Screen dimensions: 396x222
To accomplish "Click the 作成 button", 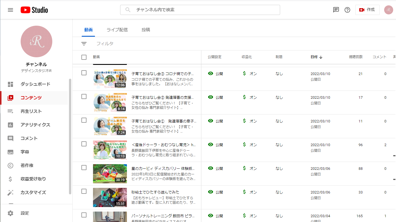I will [x=367, y=10].
